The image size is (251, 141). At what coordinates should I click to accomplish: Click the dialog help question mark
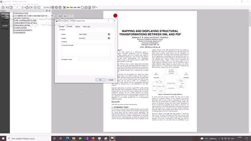click(x=109, y=21)
